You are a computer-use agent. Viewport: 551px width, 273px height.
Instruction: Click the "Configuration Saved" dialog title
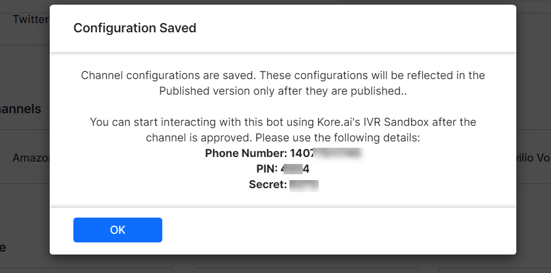[x=135, y=28]
